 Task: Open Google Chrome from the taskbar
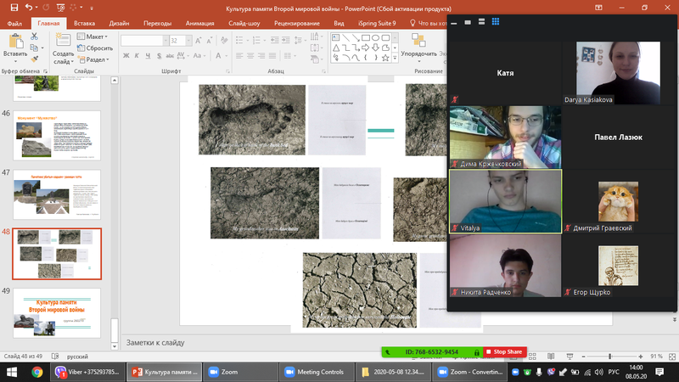coord(37,372)
